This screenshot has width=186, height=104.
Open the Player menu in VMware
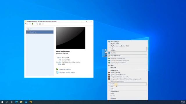pos(27,24)
